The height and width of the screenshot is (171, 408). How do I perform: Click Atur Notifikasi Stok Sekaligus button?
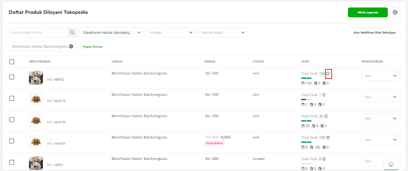375,32
